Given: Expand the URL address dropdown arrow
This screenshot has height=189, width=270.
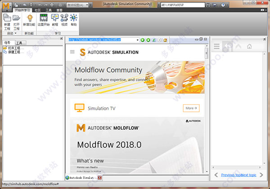Looking at the screenshot, I should (137, 40).
